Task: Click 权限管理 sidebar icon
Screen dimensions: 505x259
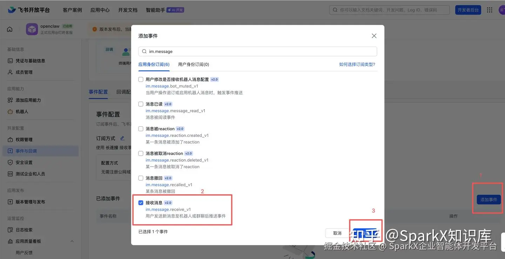Action: coord(10,140)
